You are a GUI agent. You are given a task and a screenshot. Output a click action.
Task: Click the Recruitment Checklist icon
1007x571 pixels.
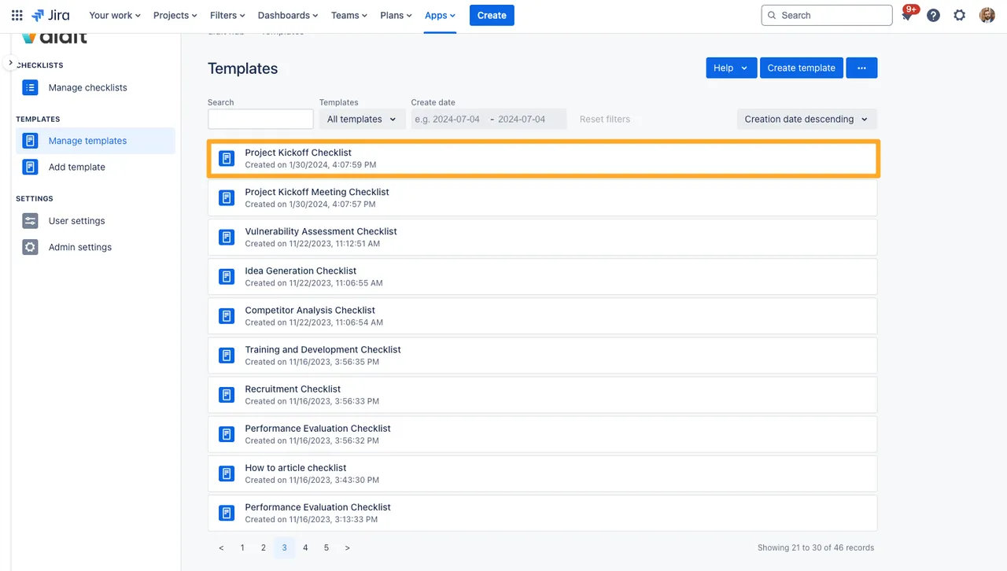[227, 395]
